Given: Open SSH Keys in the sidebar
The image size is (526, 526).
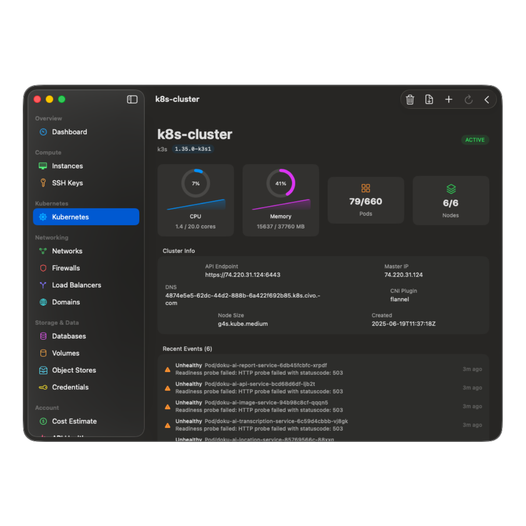Looking at the screenshot, I should click(86, 183).
